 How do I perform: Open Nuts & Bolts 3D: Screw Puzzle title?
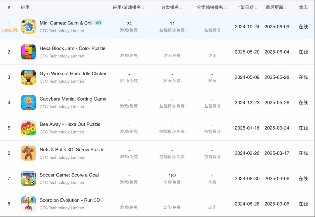[72, 150]
